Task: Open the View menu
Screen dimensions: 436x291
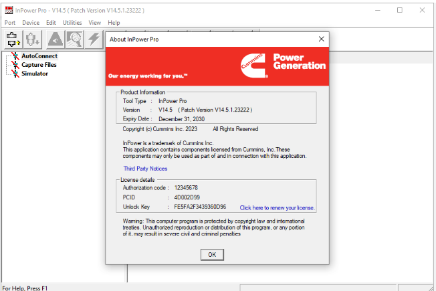Action: point(95,23)
